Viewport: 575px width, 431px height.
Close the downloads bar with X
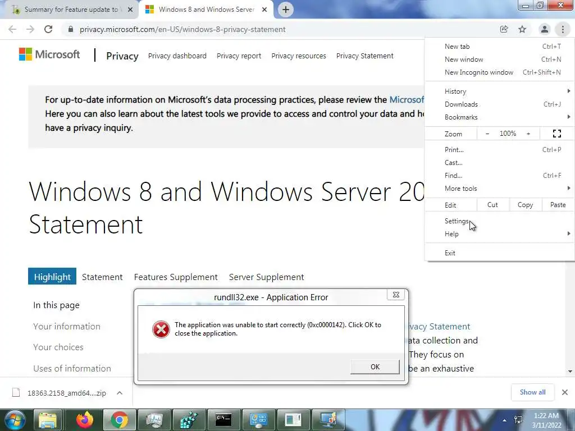(x=565, y=392)
